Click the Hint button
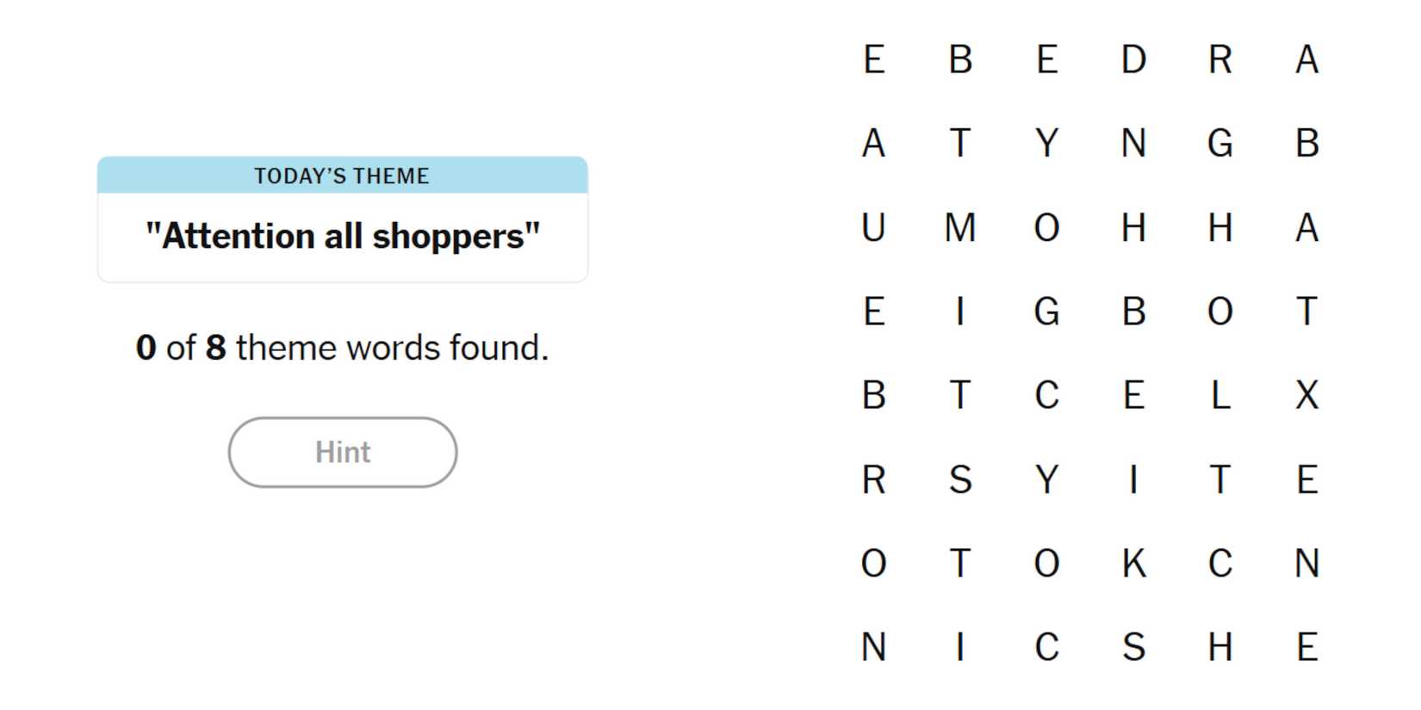Viewport: 1421px width, 710px height. (x=342, y=453)
